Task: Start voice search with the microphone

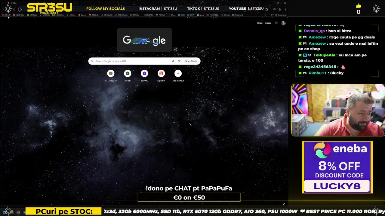Action: [x=173, y=61]
